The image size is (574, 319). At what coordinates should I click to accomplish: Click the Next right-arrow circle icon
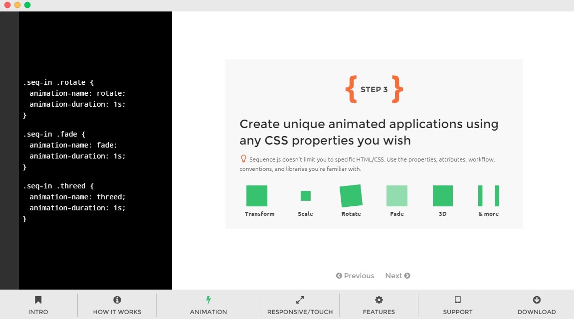[x=407, y=276]
